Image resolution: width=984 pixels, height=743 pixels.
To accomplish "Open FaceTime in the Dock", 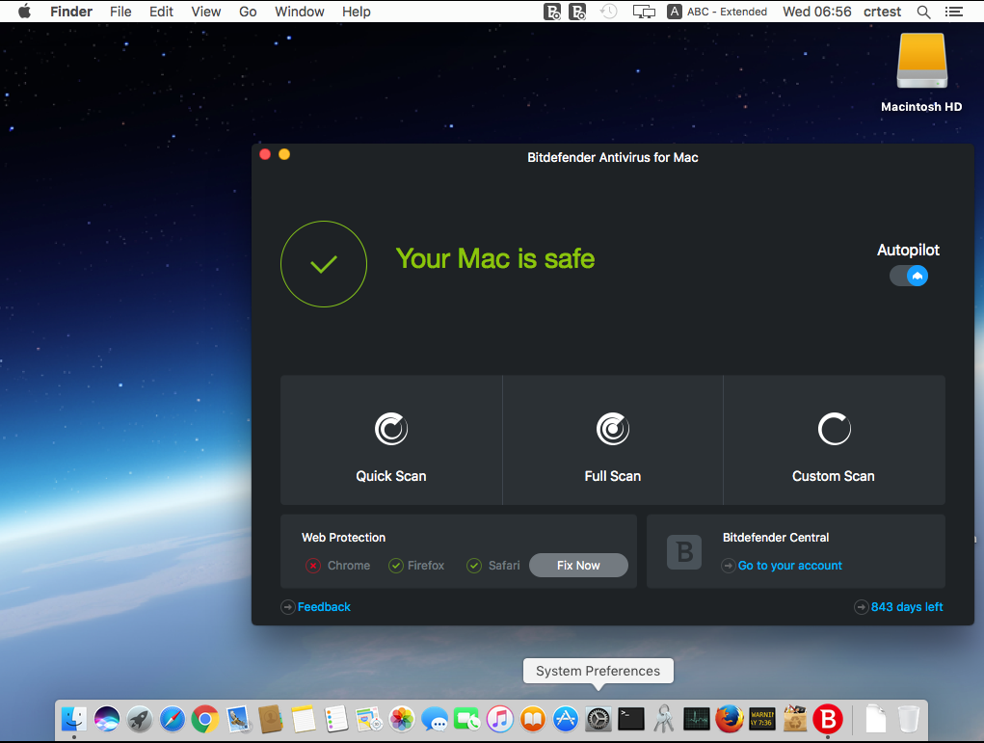I will point(466,719).
